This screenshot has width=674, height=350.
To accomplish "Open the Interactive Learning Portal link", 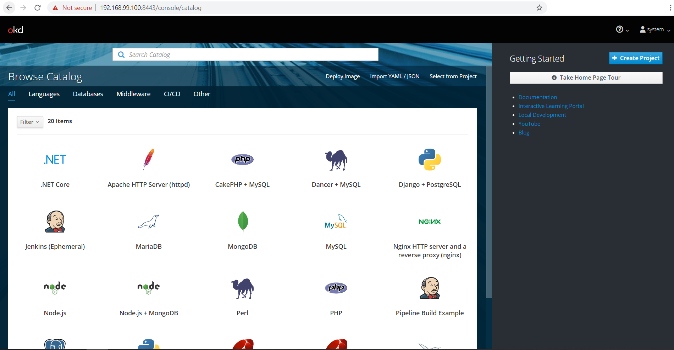I will (x=551, y=106).
